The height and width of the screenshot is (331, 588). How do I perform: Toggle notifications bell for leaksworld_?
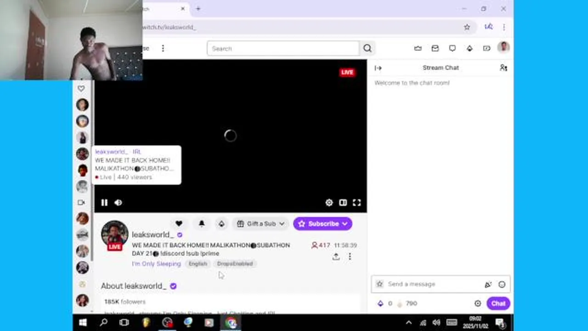(x=201, y=223)
